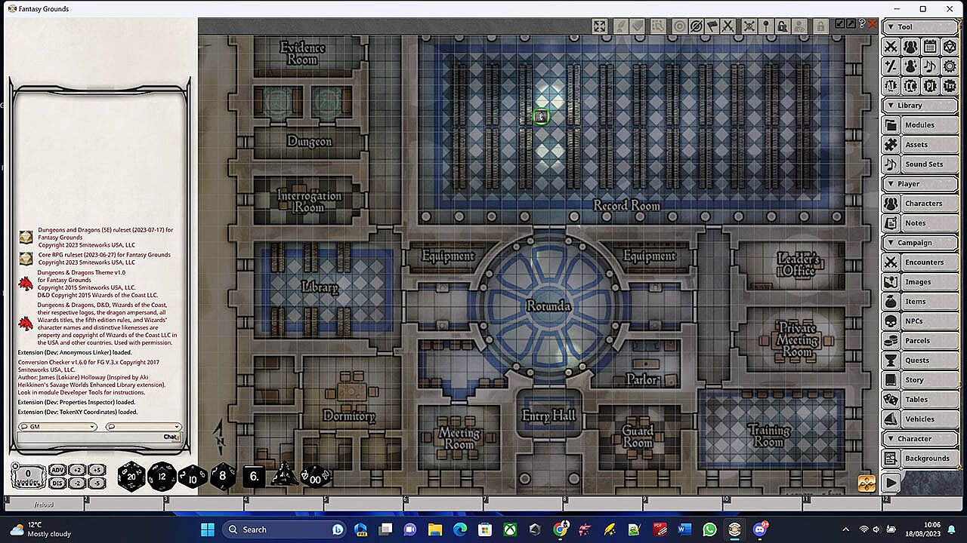Click the PI badge tool icon
967x543 pixels.
930,86
